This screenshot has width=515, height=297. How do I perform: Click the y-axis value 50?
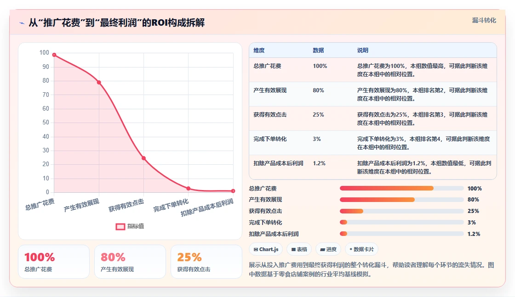[46, 122]
